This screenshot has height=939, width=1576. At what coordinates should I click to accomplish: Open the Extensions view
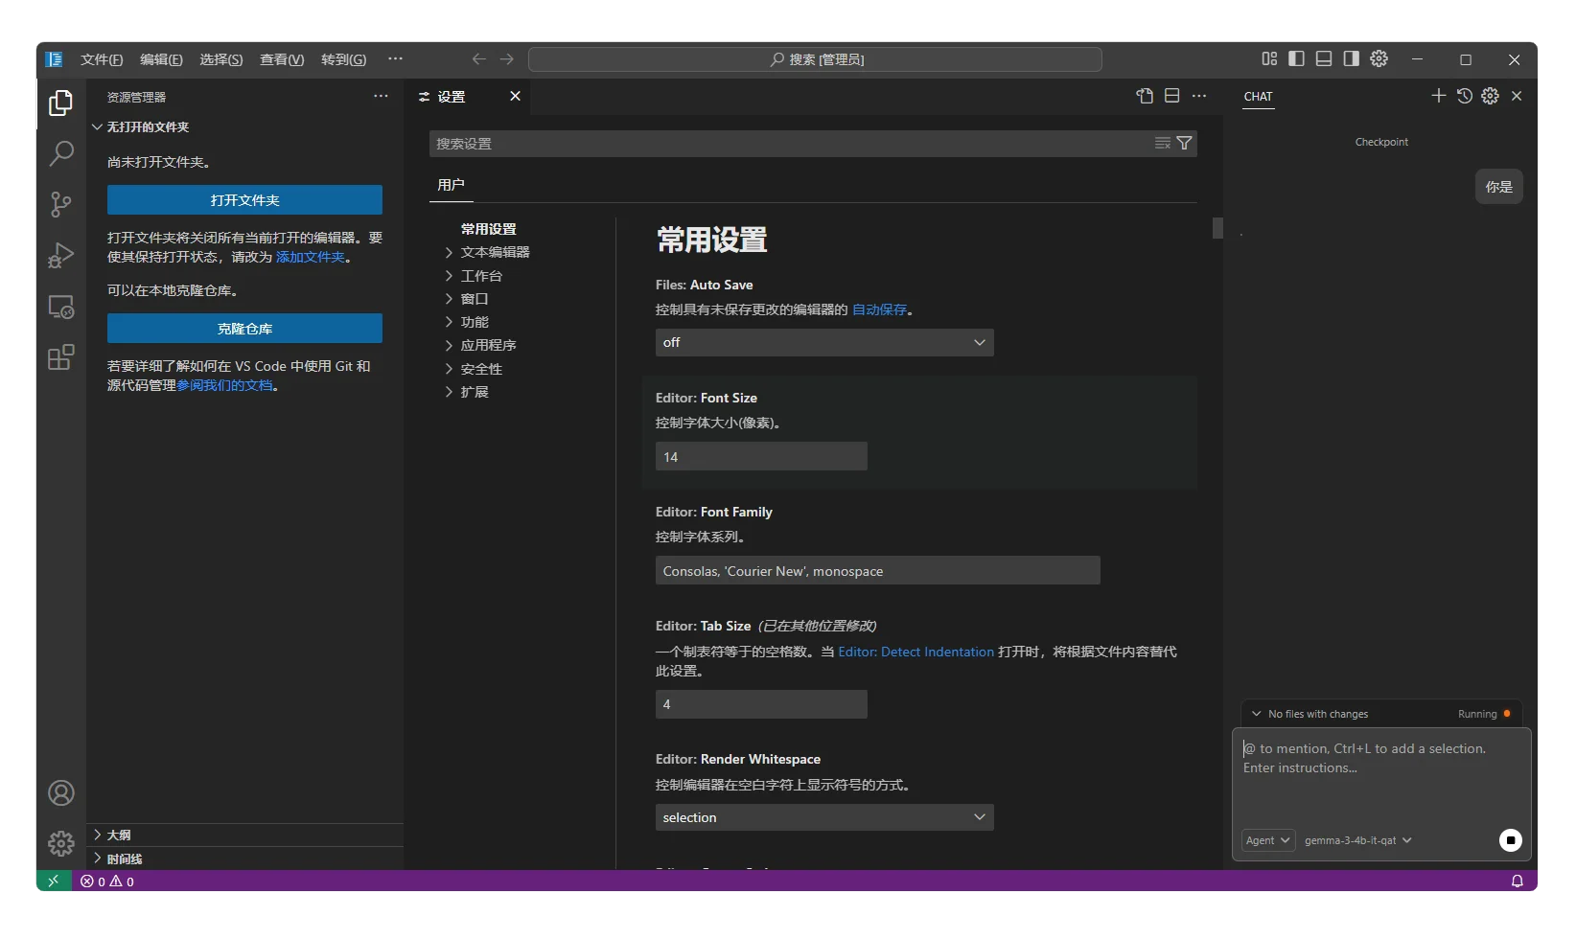(60, 357)
